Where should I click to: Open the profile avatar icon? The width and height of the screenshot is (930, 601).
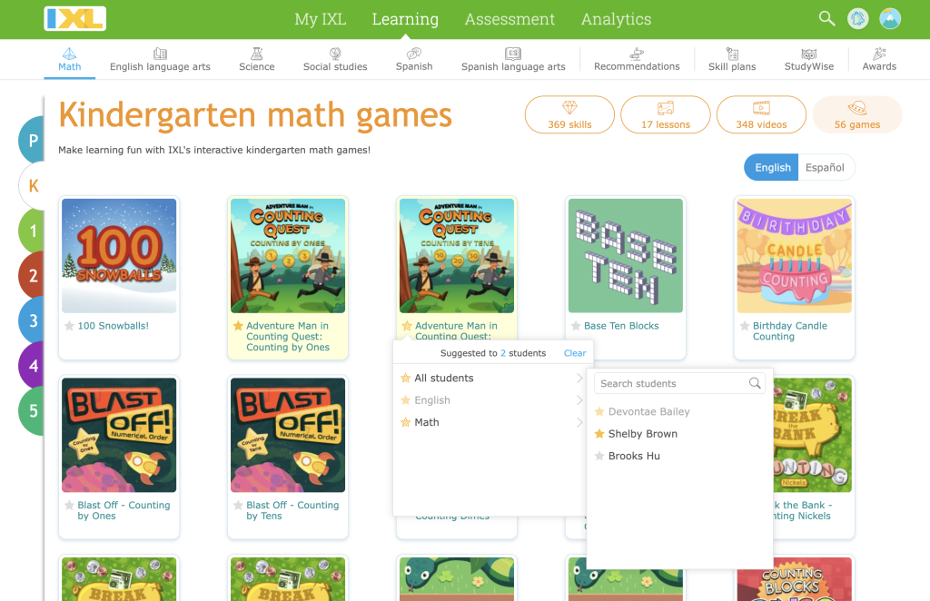click(x=890, y=19)
